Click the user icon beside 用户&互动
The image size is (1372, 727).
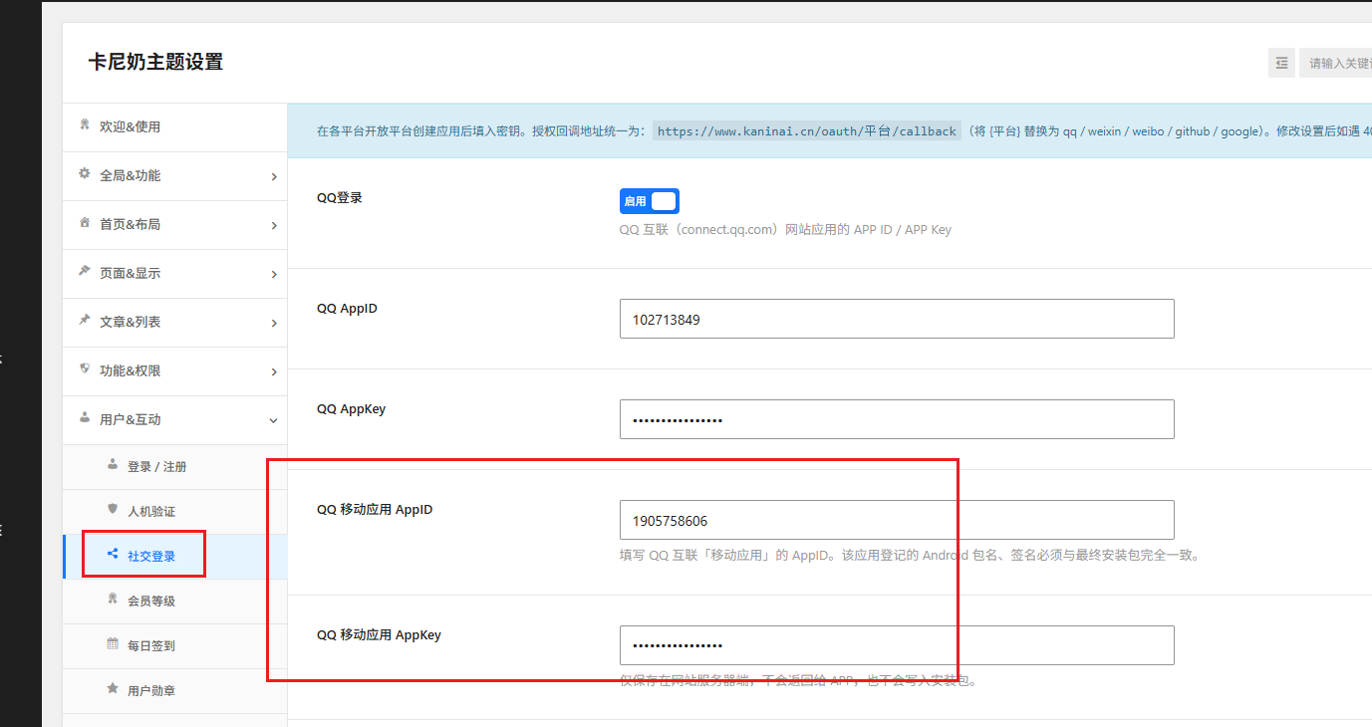tap(85, 418)
